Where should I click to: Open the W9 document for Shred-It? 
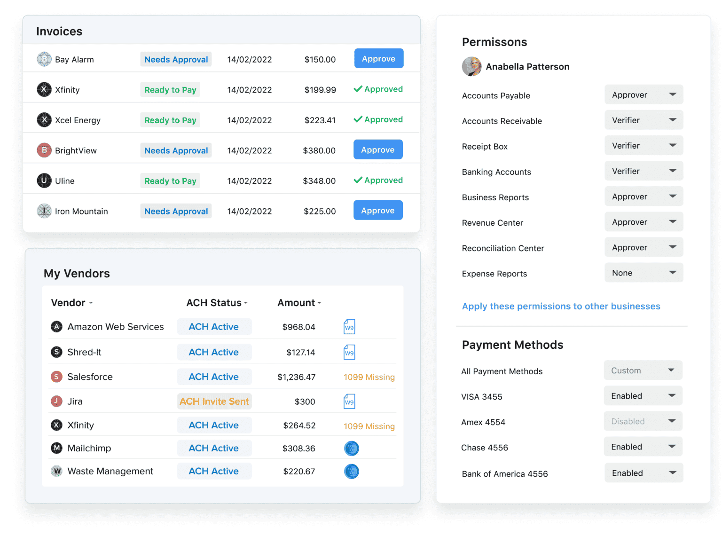(349, 352)
